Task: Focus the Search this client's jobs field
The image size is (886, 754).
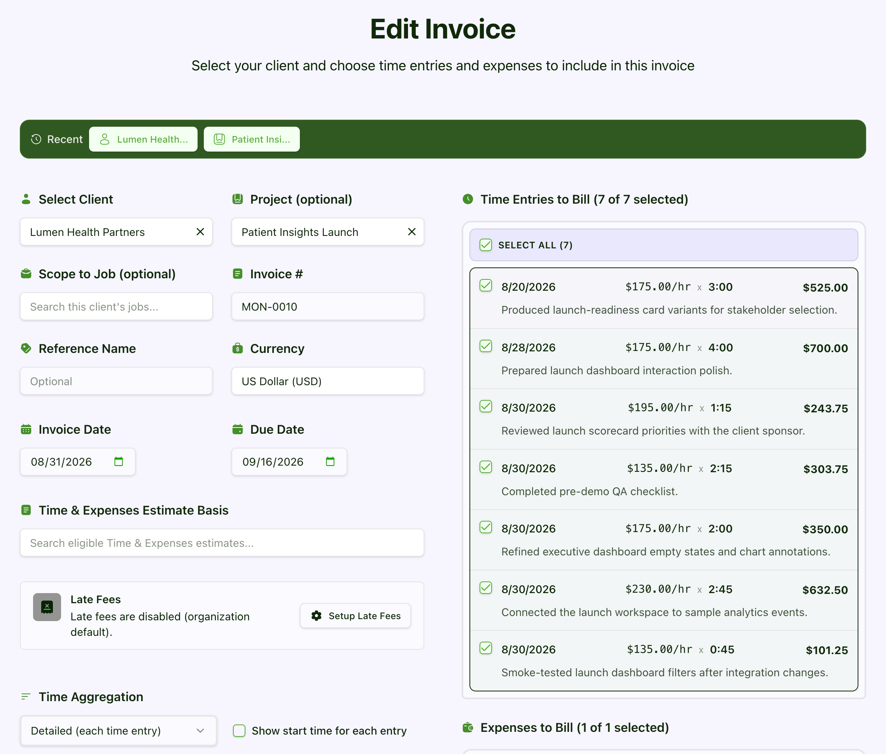Action: pyautogui.click(x=116, y=307)
